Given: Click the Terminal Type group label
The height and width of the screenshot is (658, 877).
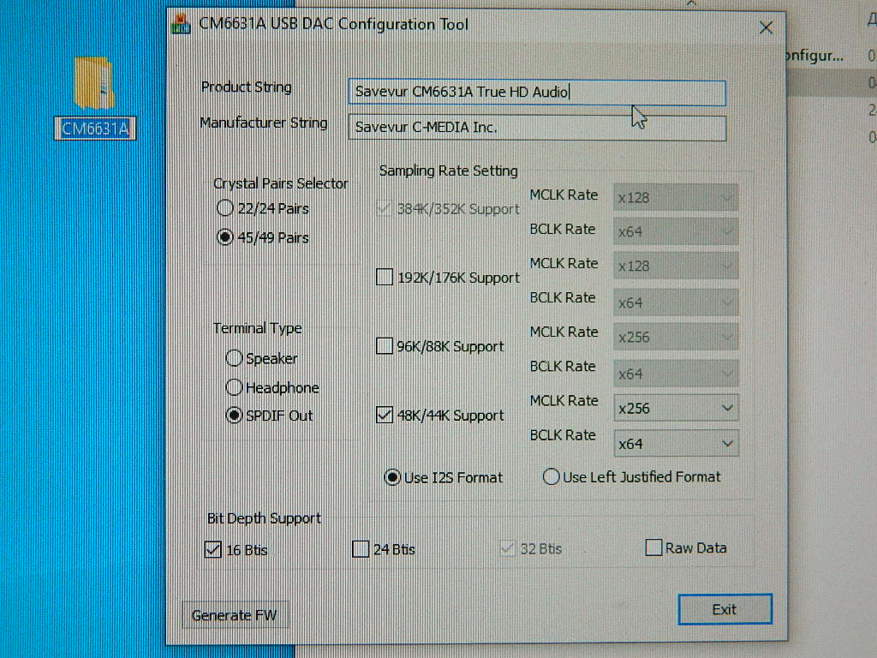Looking at the screenshot, I should coord(257,328).
